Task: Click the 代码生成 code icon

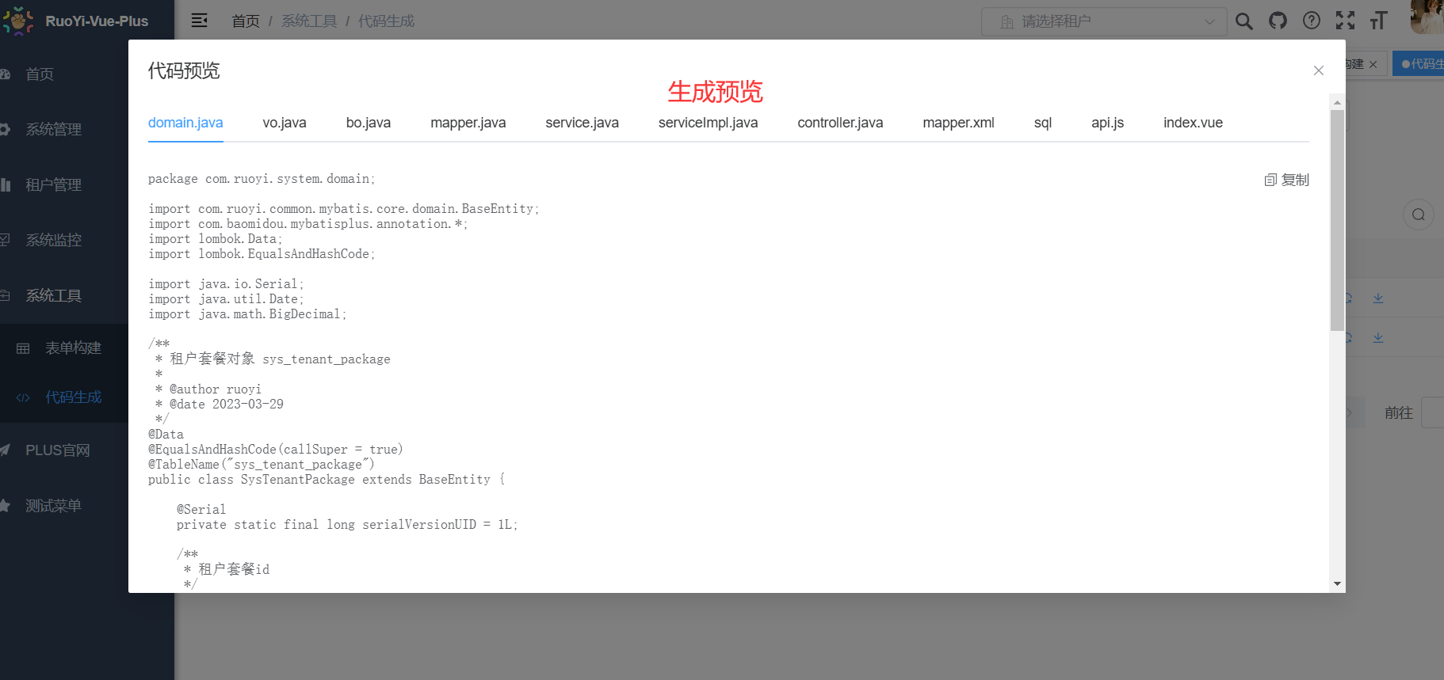Action: (x=23, y=397)
